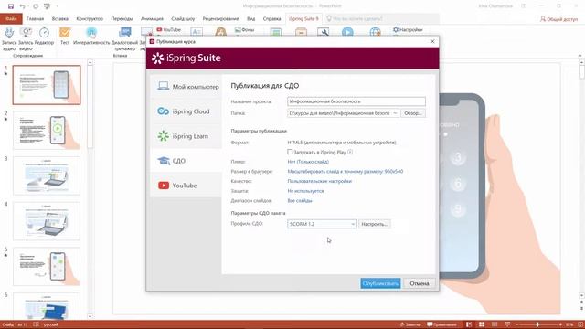The width and height of the screenshot is (585, 329).
Task: Click the globe publish icon in ribbon
Action: (376, 32)
